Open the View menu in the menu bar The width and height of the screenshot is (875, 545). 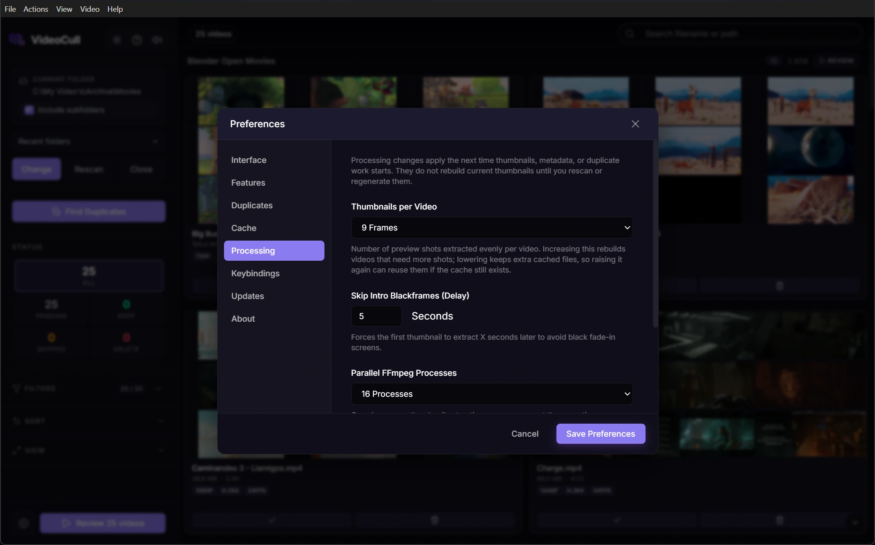click(x=64, y=9)
